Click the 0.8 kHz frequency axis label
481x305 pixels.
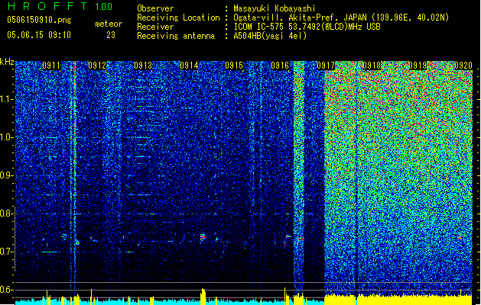7,213
